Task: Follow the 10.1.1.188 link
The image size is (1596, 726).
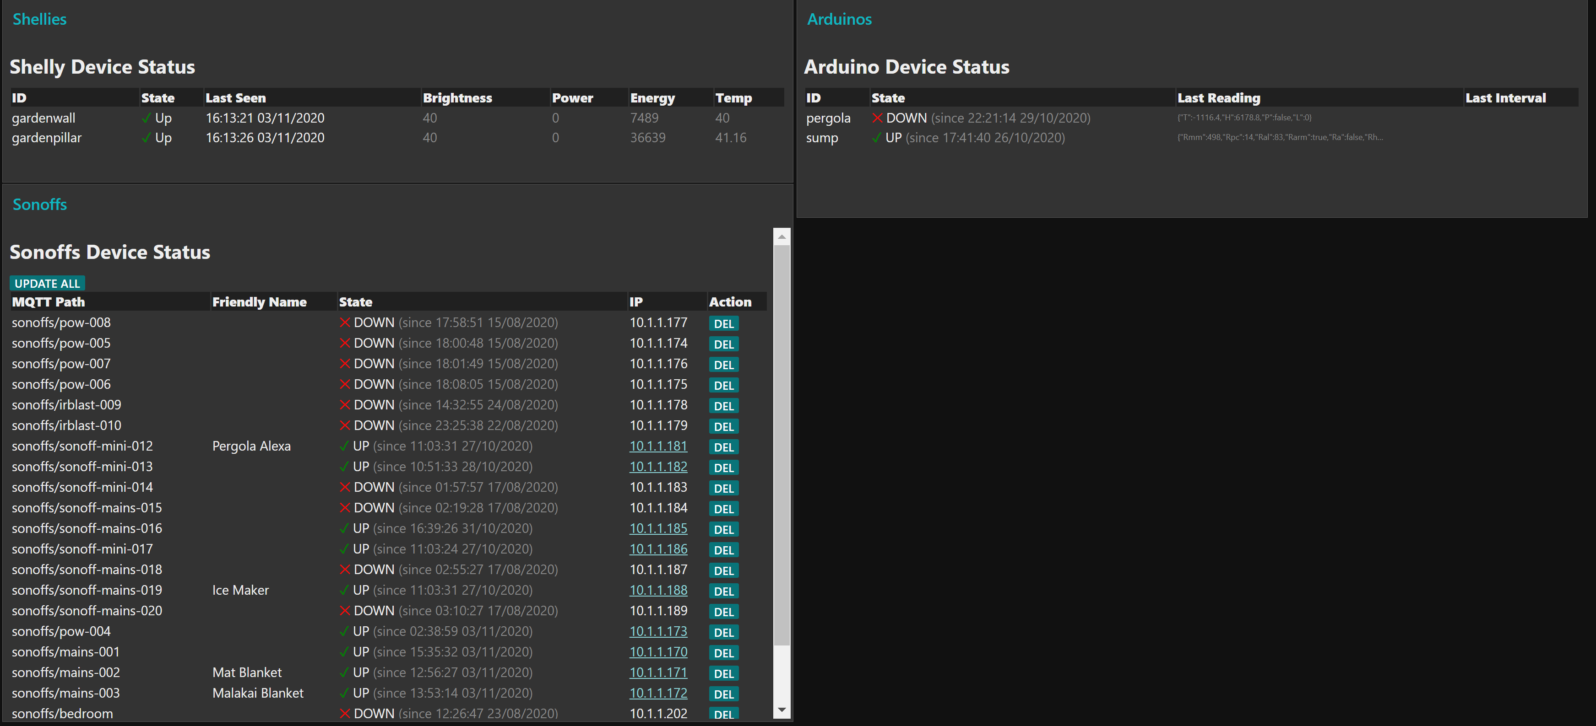Action: [x=658, y=591]
